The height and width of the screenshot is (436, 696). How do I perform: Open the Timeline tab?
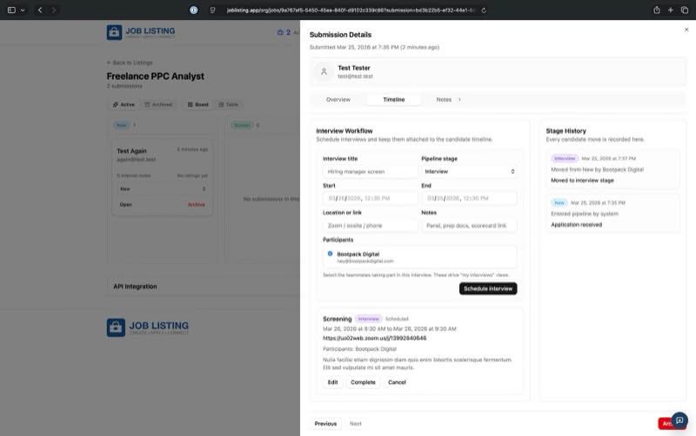(394, 100)
